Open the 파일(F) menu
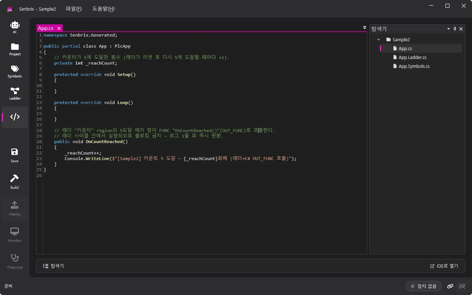 pyautogui.click(x=74, y=9)
